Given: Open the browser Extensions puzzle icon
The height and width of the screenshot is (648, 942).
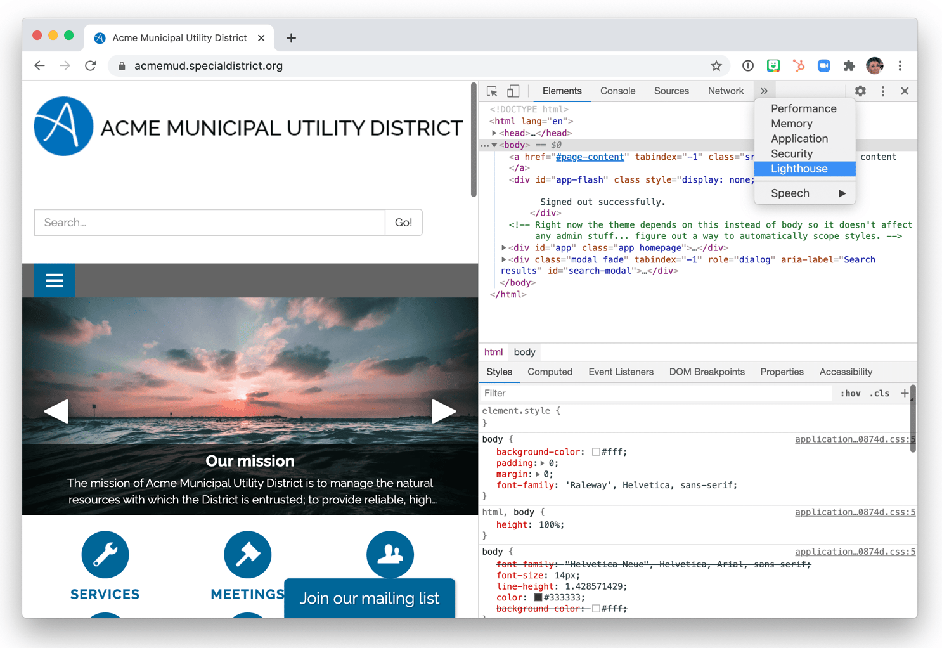Looking at the screenshot, I should click(x=849, y=65).
